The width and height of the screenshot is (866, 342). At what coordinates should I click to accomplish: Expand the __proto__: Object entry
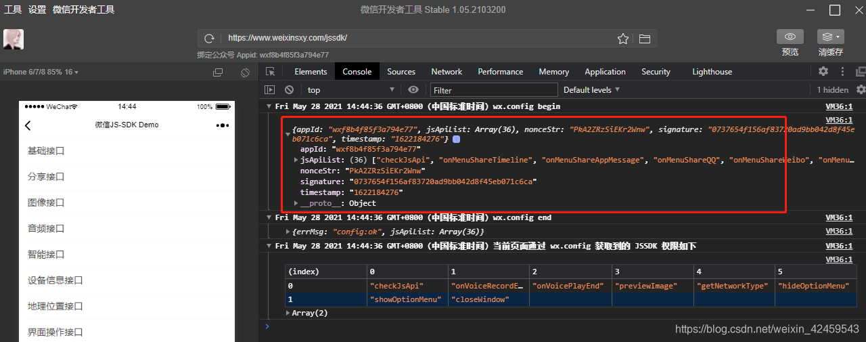296,203
